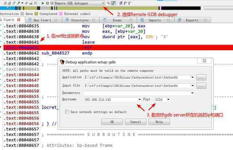Click the locret_ label at .text:08048655
The width and height of the screenshot is (233, 150).
coord(50,107)
